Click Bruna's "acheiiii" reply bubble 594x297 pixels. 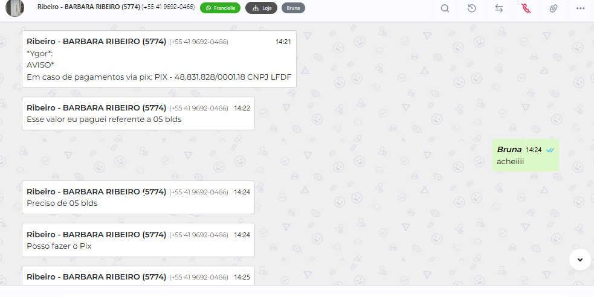(526, 156)
